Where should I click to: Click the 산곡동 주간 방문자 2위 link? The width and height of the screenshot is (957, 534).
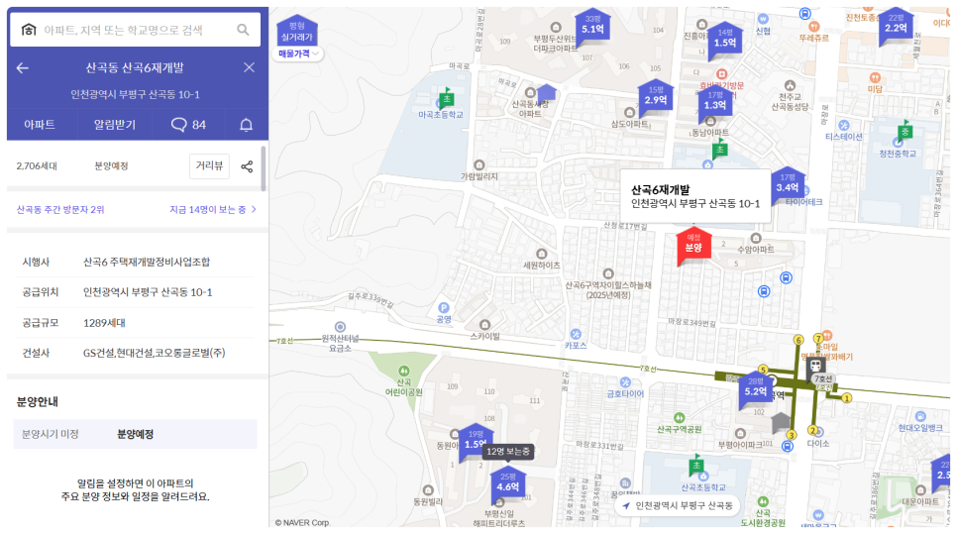click(x=60, y=210)
